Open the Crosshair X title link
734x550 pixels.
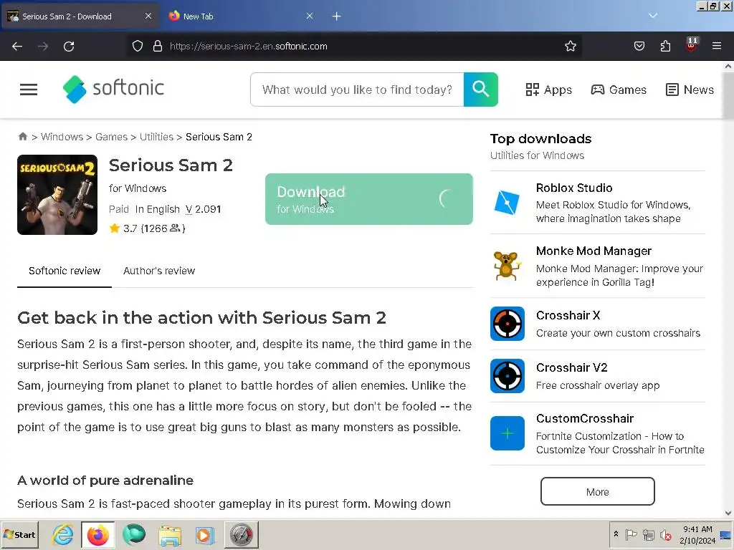pyautogui.click(x=568, y=315)
